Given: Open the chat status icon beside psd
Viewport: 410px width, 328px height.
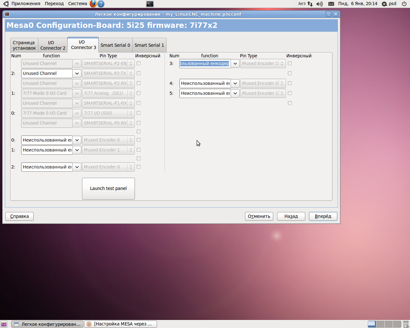Looking at the screenshot, I should (384, 4).
